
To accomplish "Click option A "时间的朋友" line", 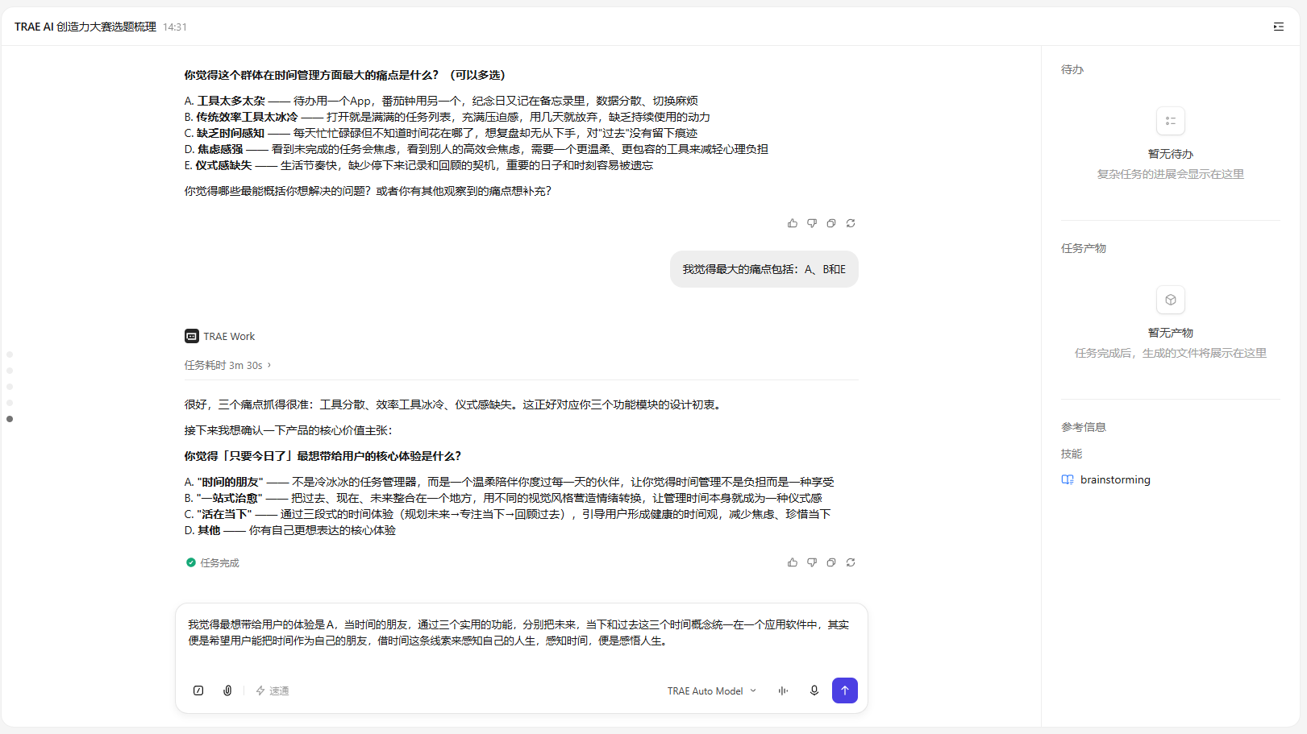I will (x=509, y=482).
